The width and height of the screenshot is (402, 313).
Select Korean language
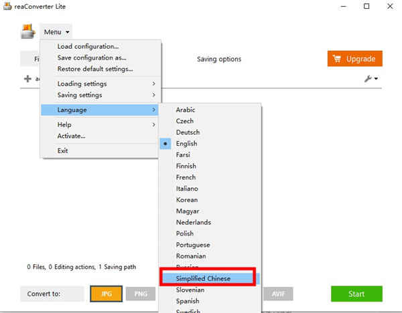[210, 200]
